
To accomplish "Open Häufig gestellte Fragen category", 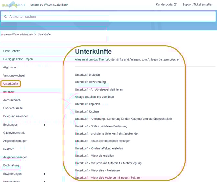I will coord(18,59).
